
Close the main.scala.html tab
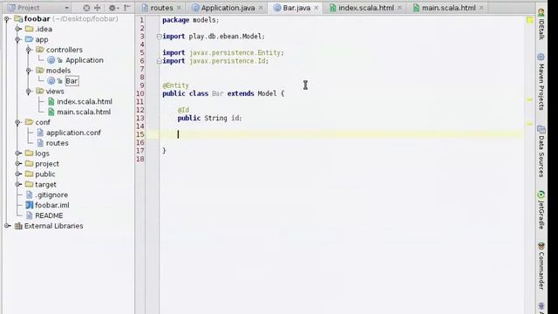coord(481,8)
